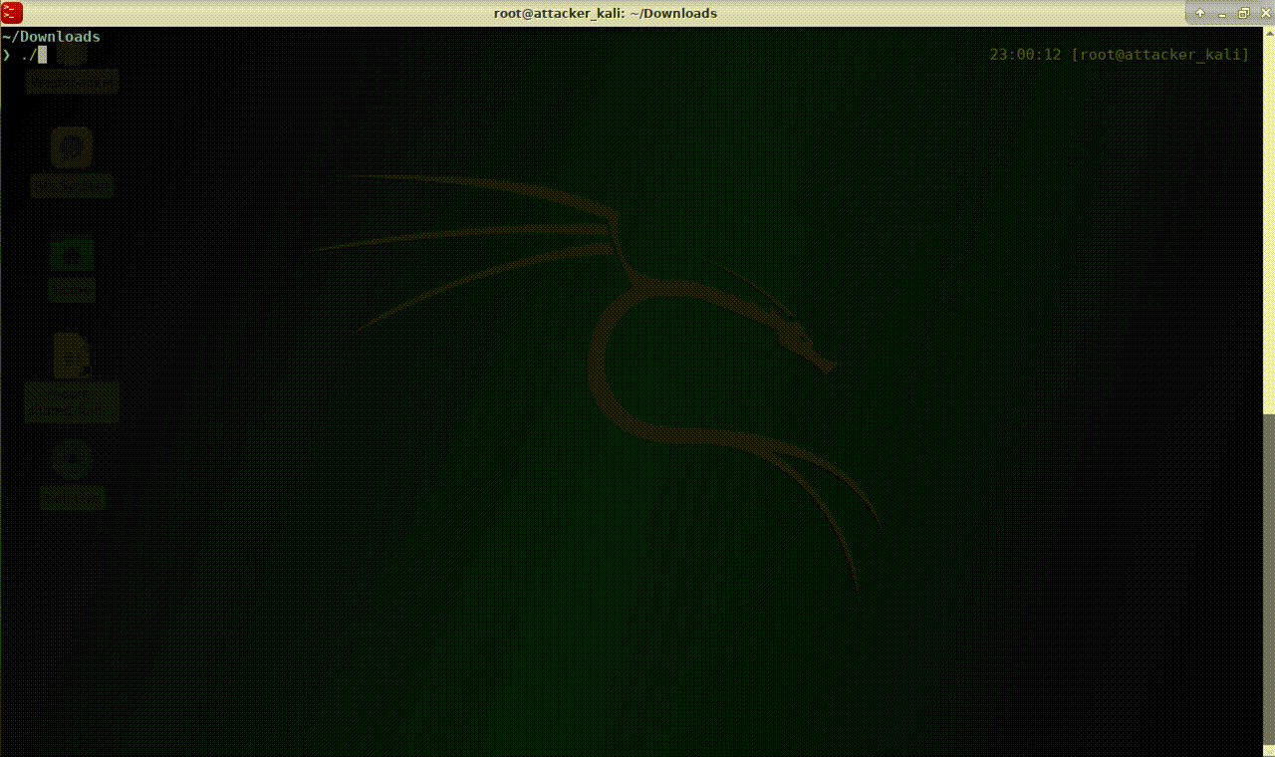Click the terminal scrollbar thumb

(x=1269, y=578)
